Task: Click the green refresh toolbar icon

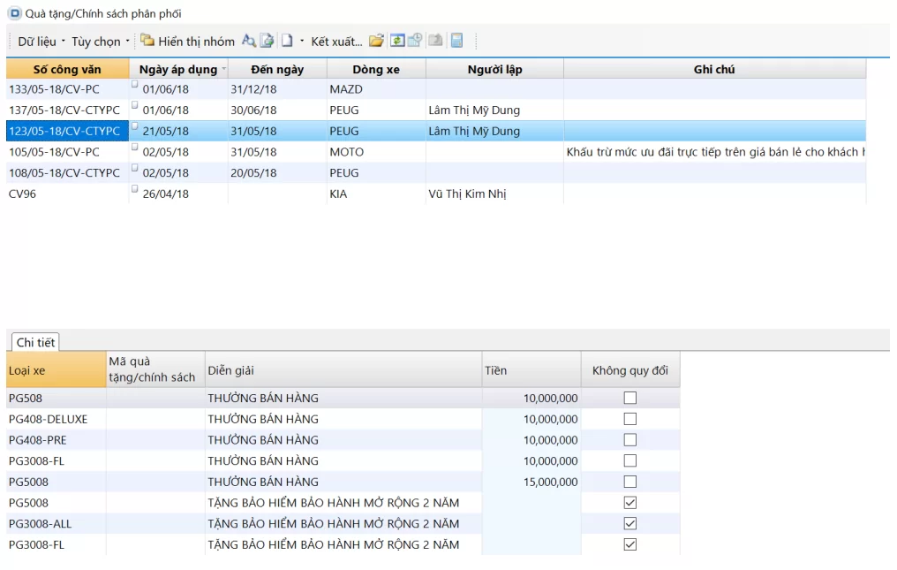Action: click(397, 41)
